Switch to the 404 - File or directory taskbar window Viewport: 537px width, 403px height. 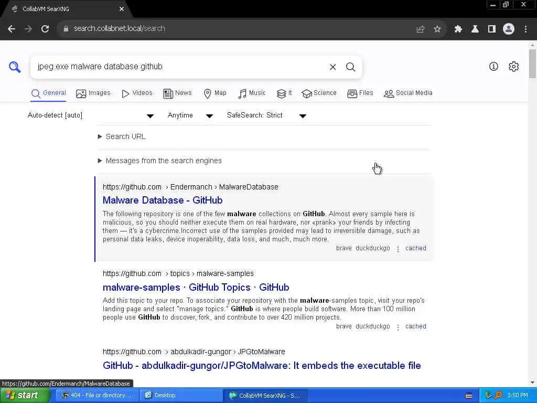97,396
